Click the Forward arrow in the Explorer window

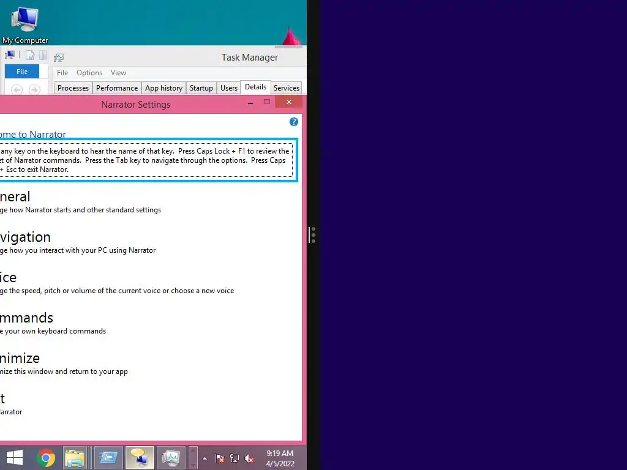click(34, 89)
